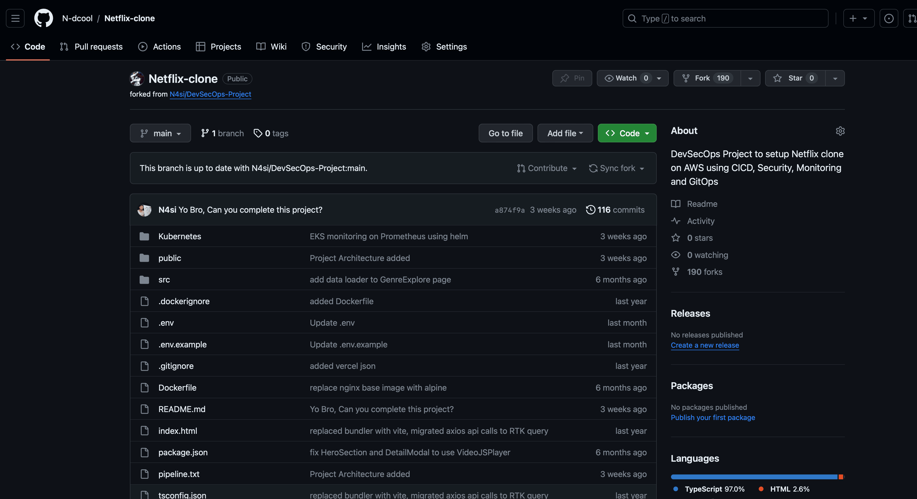
Task: Open the issues icon in the header
Action: [889, 18]
